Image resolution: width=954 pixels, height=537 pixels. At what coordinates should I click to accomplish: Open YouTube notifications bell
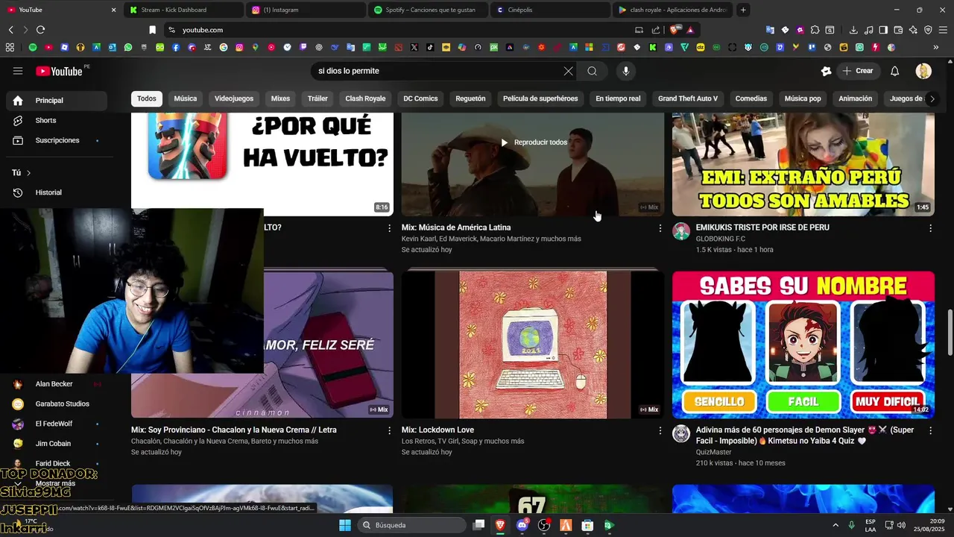(895, 71)
